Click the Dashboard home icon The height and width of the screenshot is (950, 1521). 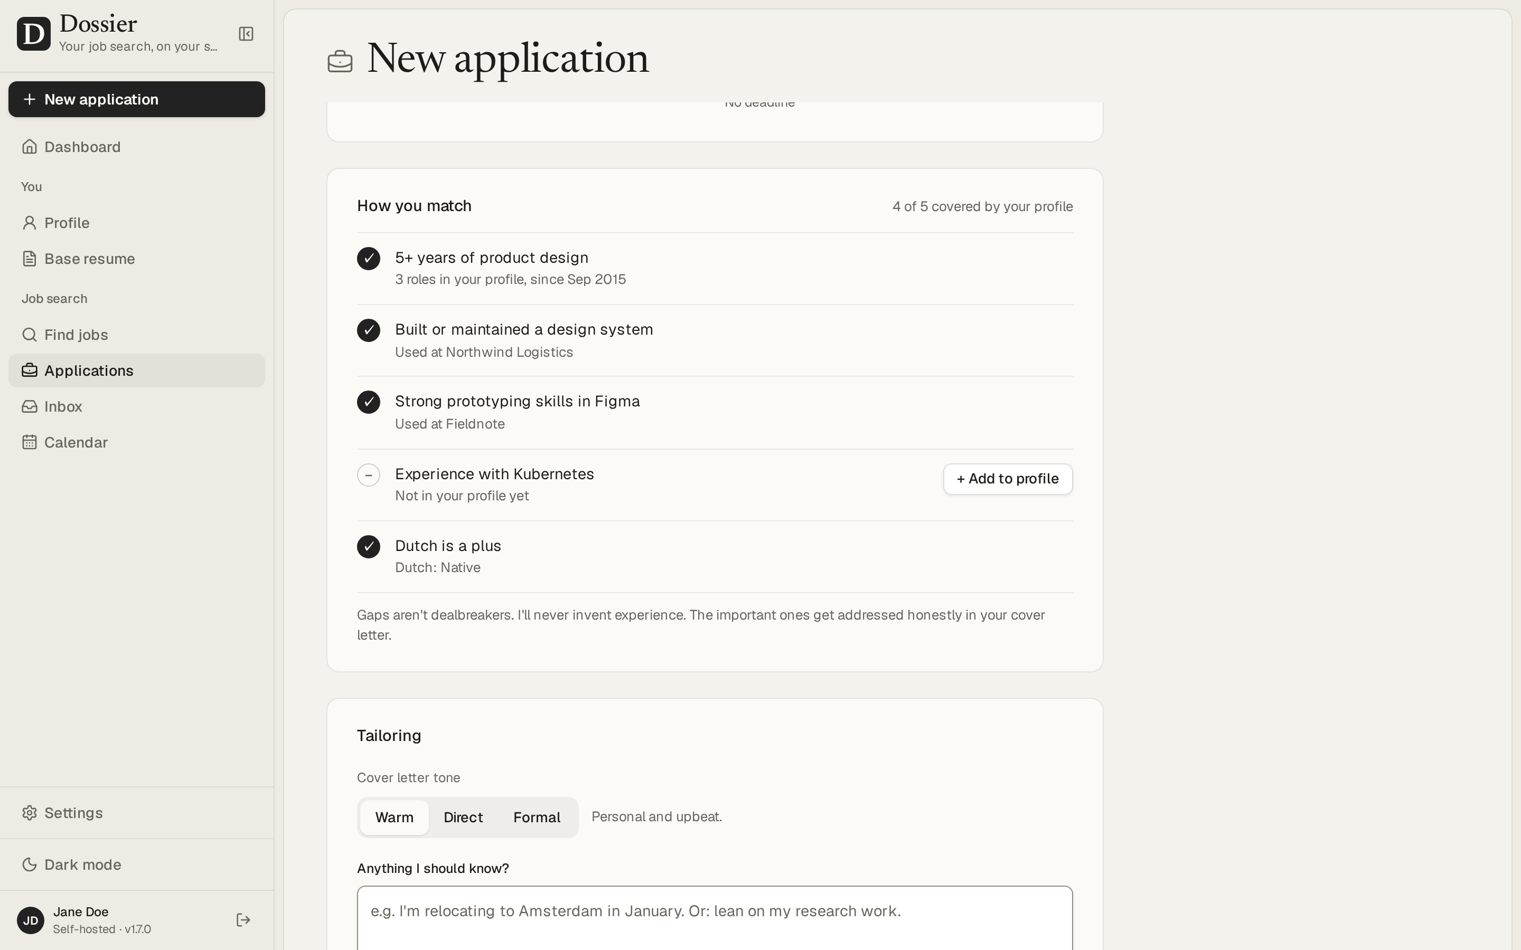30,146
